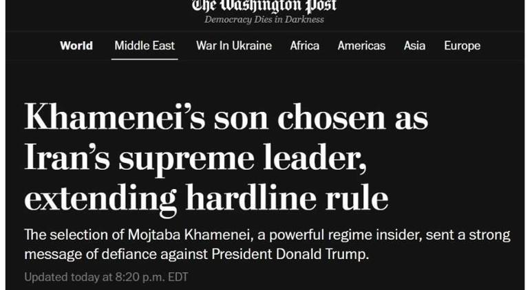Open the Europe section

[462, 46]
